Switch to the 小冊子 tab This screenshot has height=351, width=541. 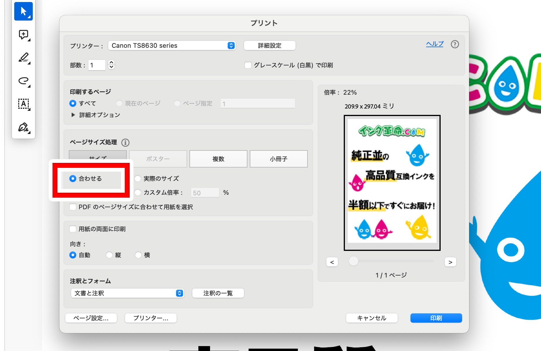pos(278,159)
